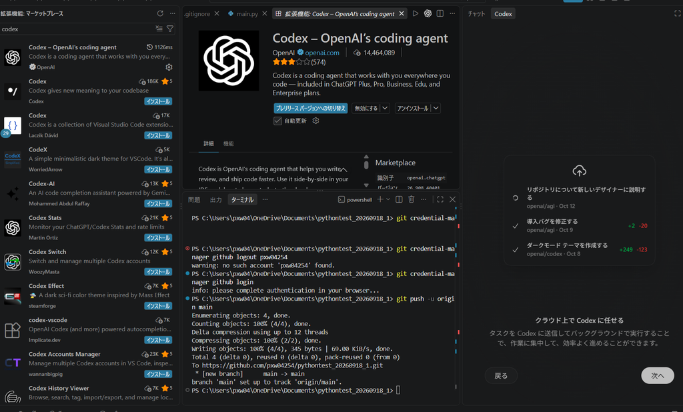
Task: Click the 無効にする disable button
Action: 366,108
